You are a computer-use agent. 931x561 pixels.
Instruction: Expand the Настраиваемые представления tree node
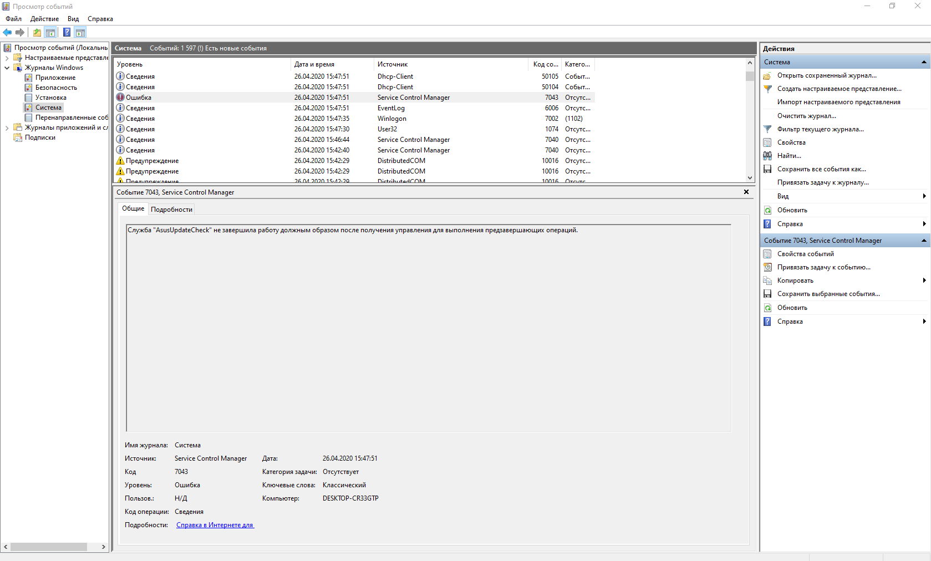tap(7, 58)
